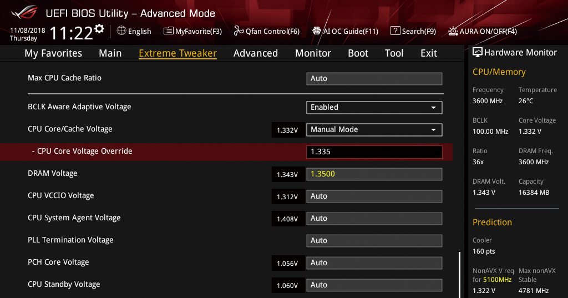
Task: Click the 16384 MB capacity value
Action: (x=534, y=193)
